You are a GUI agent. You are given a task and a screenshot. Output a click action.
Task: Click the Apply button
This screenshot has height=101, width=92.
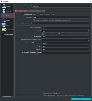pyautogui.click(x=87, y=99)
